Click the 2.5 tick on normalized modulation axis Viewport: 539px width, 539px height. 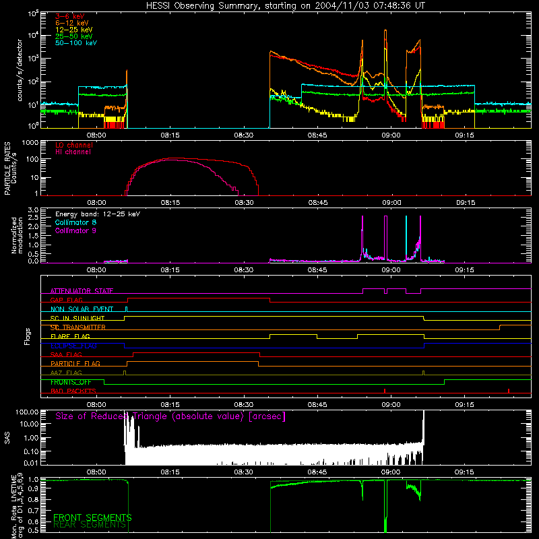click(33, 218)
